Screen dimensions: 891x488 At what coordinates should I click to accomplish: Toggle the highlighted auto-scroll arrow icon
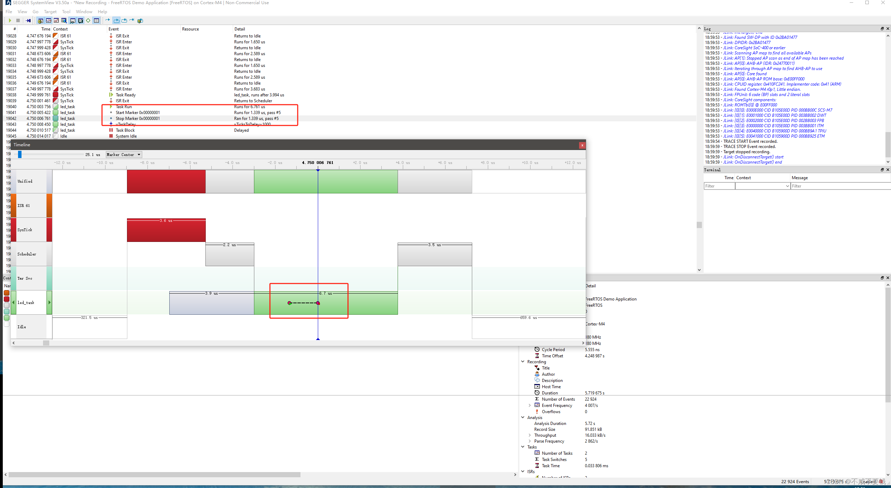click(x=116, y=20)
